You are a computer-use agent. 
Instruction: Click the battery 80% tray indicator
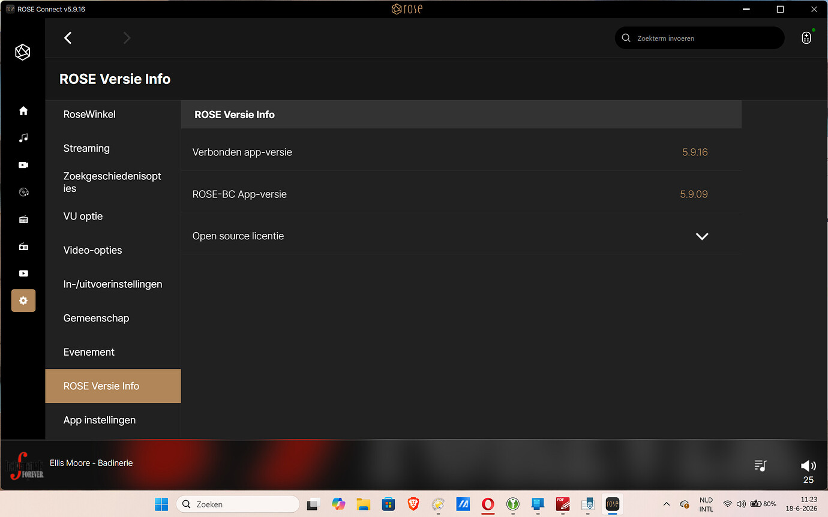pyautogui.click(x=763, y=504)
